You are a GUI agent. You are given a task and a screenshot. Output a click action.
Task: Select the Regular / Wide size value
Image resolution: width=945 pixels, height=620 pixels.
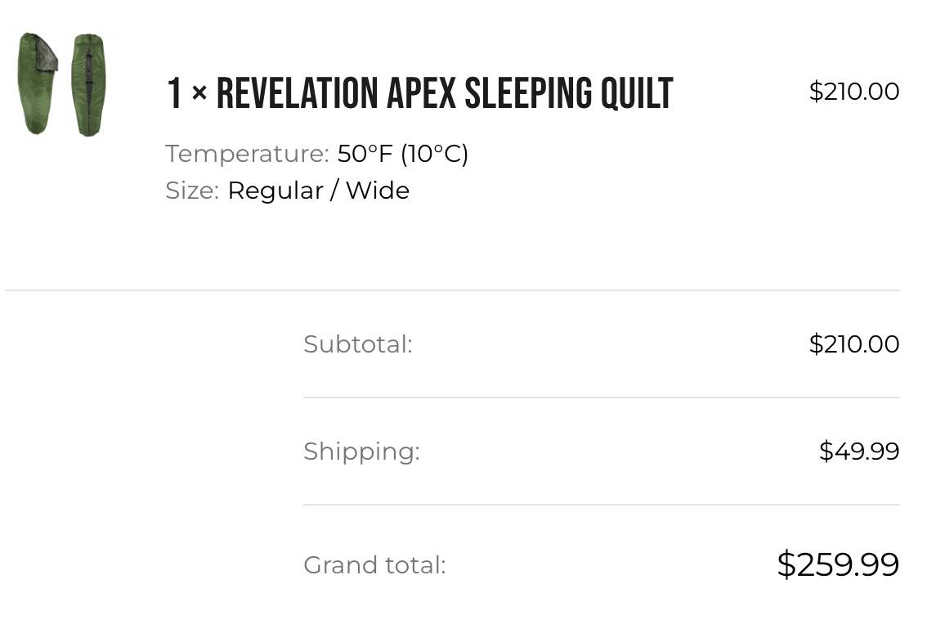pos(318,191)
